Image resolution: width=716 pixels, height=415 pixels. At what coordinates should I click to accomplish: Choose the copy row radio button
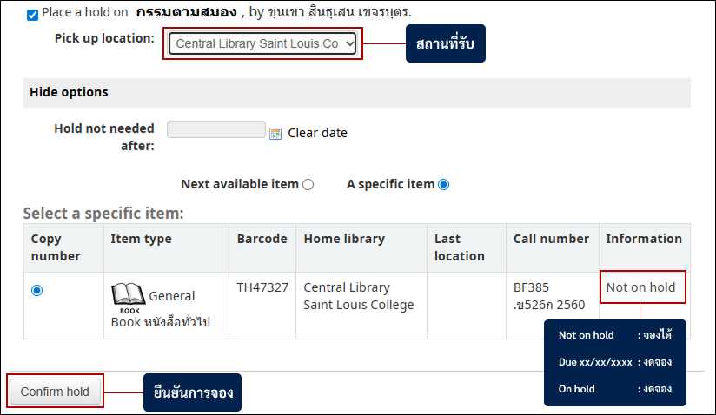tap(36, 291)
